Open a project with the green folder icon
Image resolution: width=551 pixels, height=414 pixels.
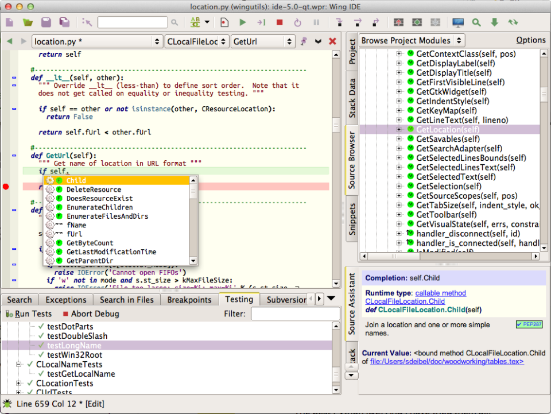27,22
